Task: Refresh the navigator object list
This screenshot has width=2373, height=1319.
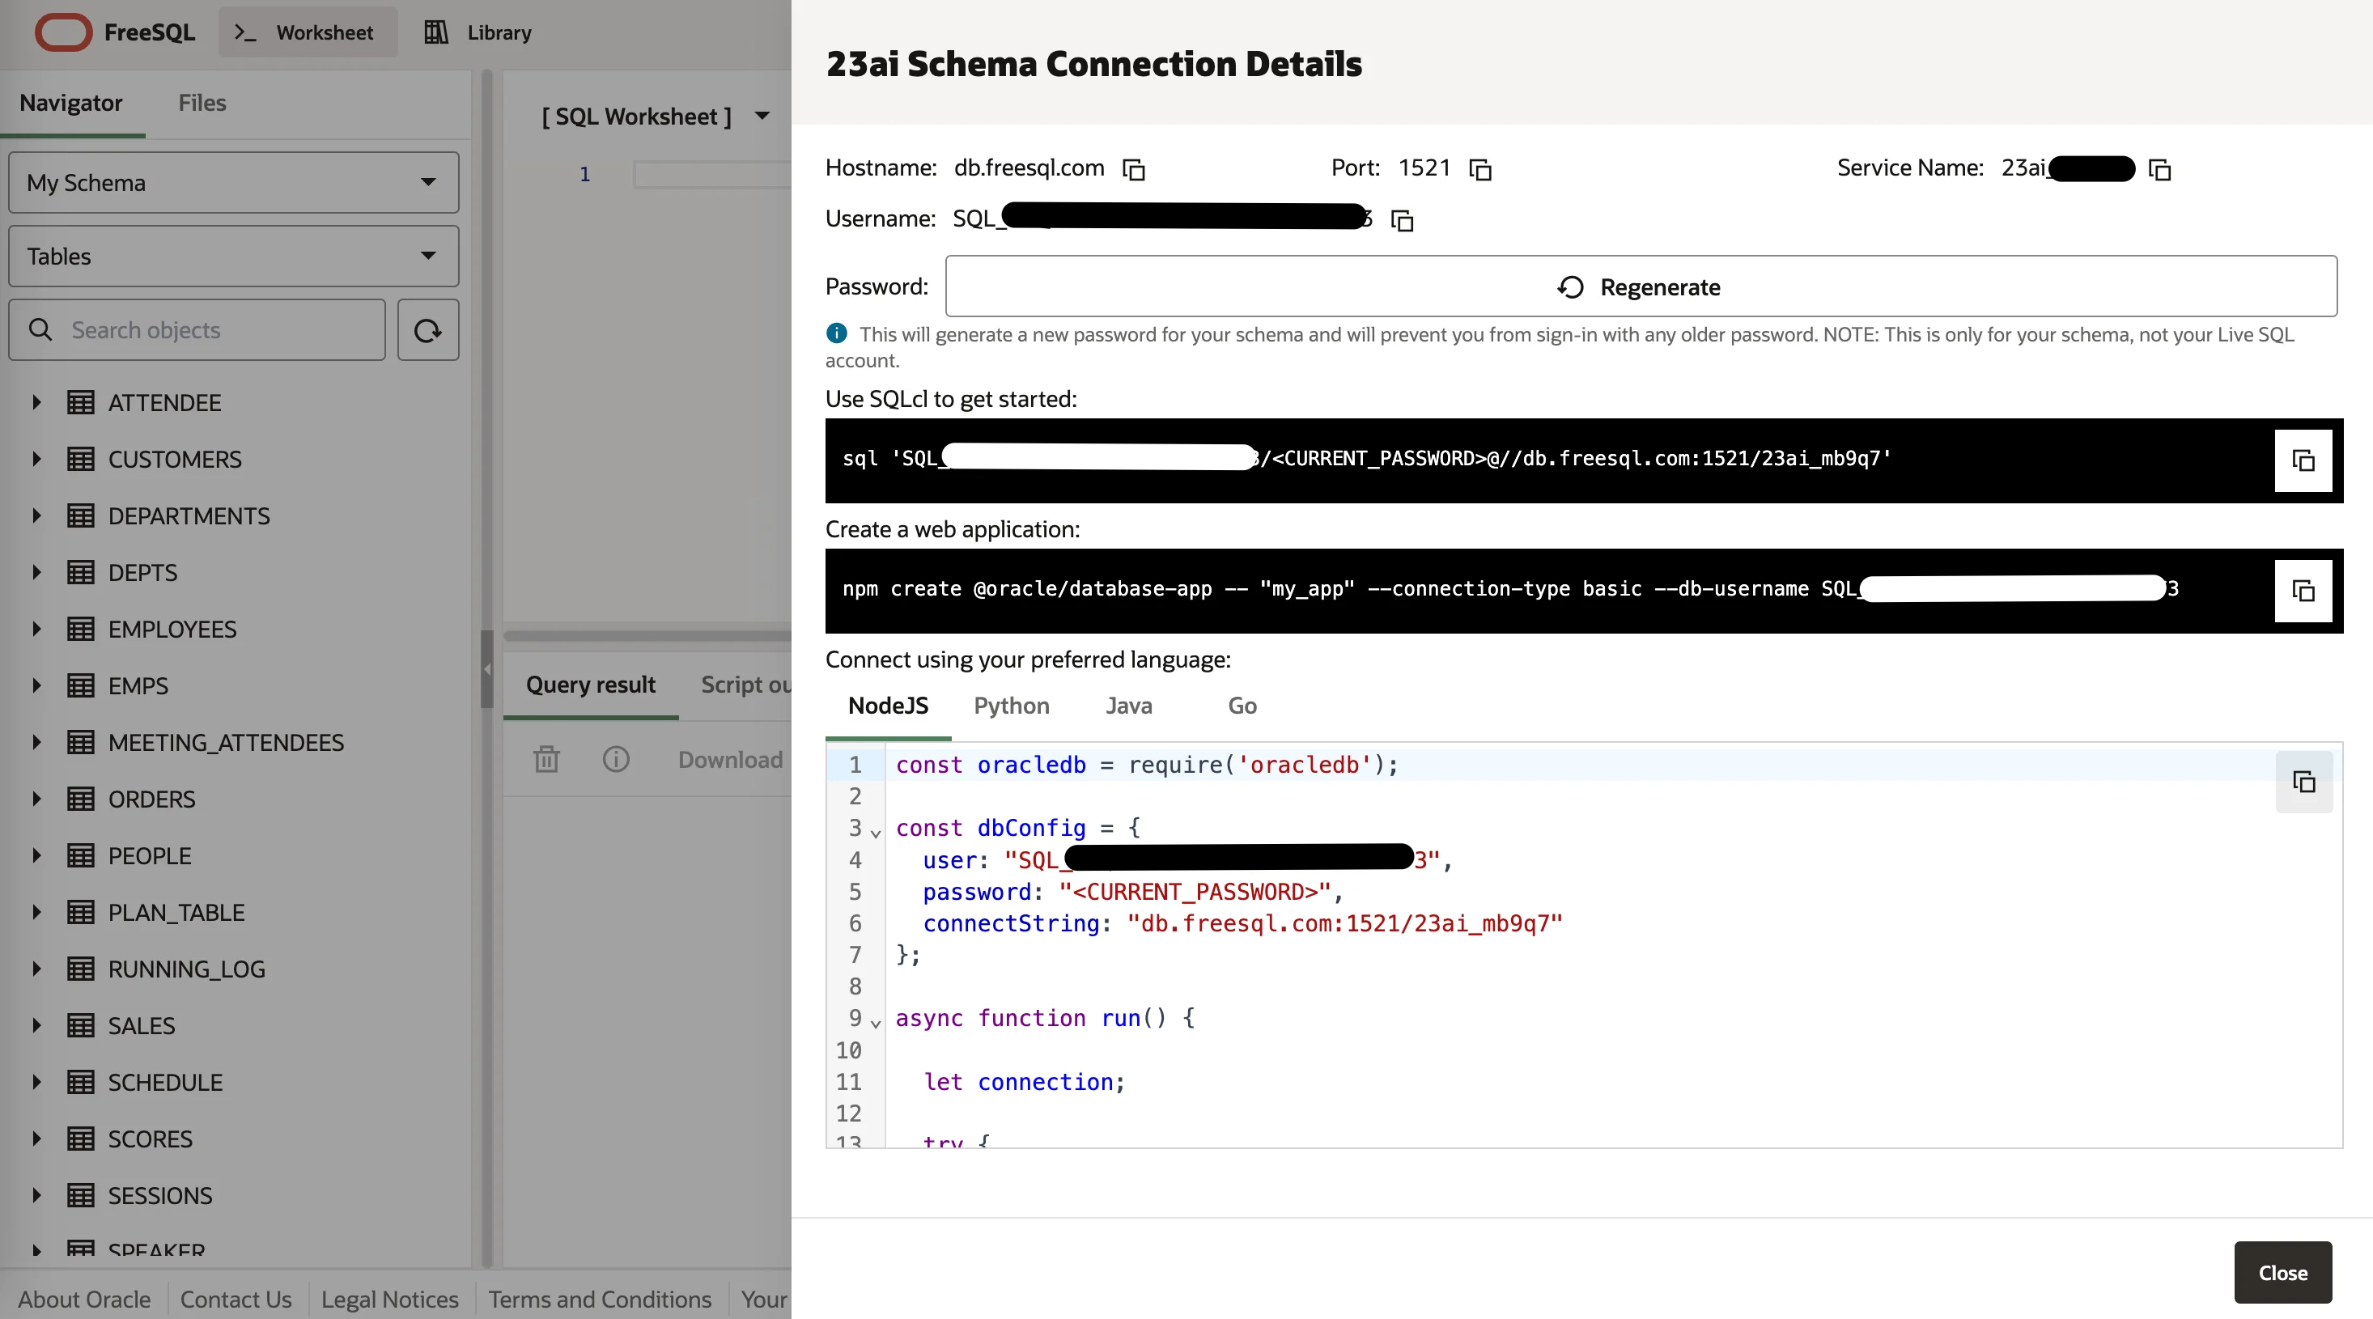Action: 427,330
